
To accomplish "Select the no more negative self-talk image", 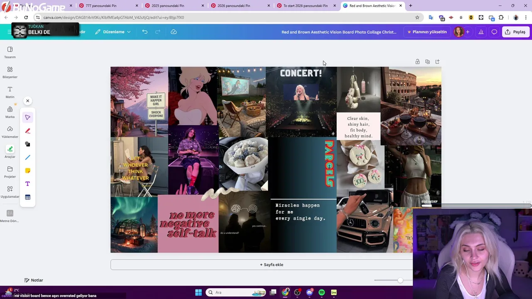I will pyautogui.click(x=188, y=223).
